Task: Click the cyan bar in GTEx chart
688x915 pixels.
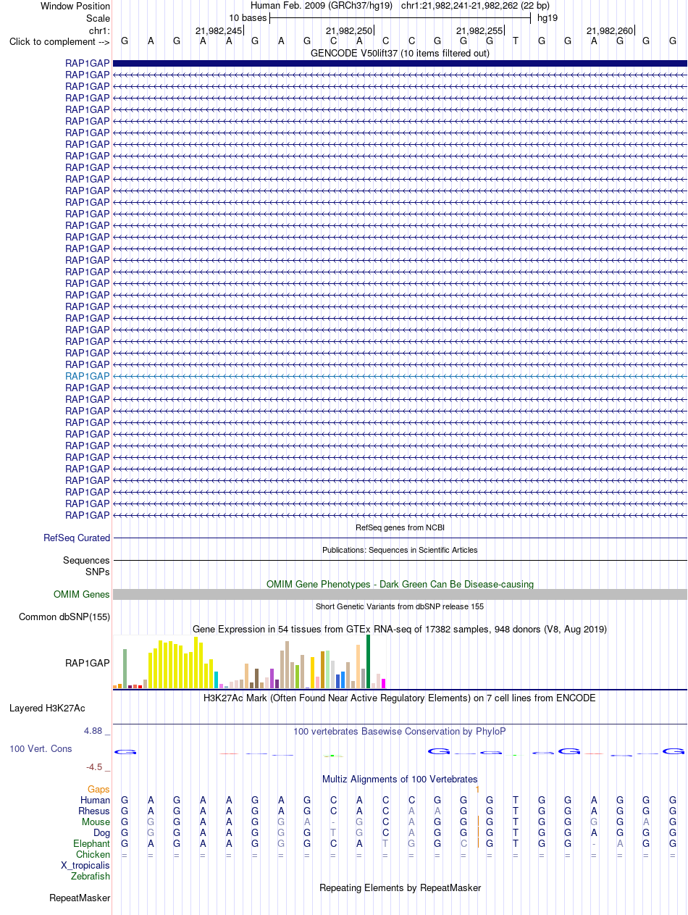Action: tap(216, 680)
